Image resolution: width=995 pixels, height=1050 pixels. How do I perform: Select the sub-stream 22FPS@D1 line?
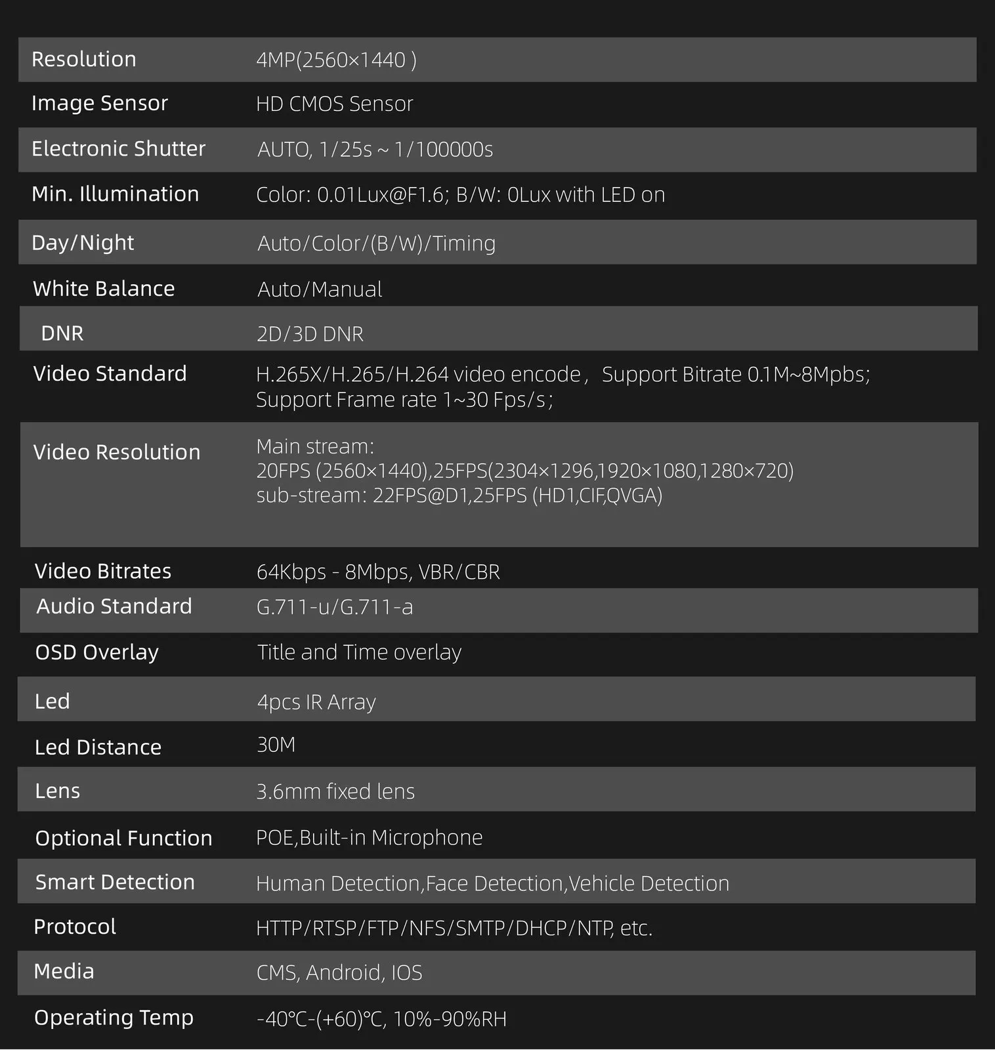(459, 495)
